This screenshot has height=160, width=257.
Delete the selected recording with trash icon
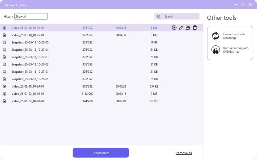(x=195, y=28)
